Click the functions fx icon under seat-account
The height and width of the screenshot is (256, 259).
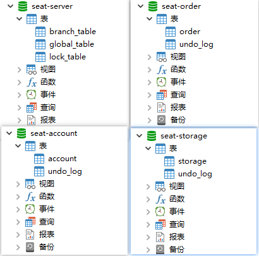click(30, 197)
